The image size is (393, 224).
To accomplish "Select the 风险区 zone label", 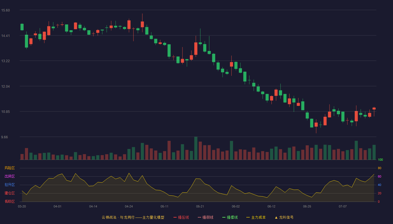I will (10, 168).
